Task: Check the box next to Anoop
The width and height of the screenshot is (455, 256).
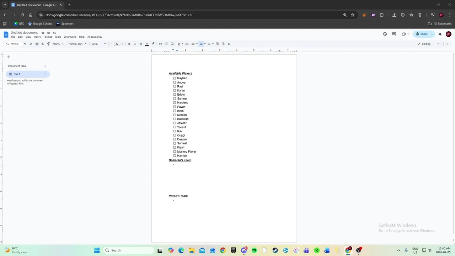Action: tap(175, 82)
